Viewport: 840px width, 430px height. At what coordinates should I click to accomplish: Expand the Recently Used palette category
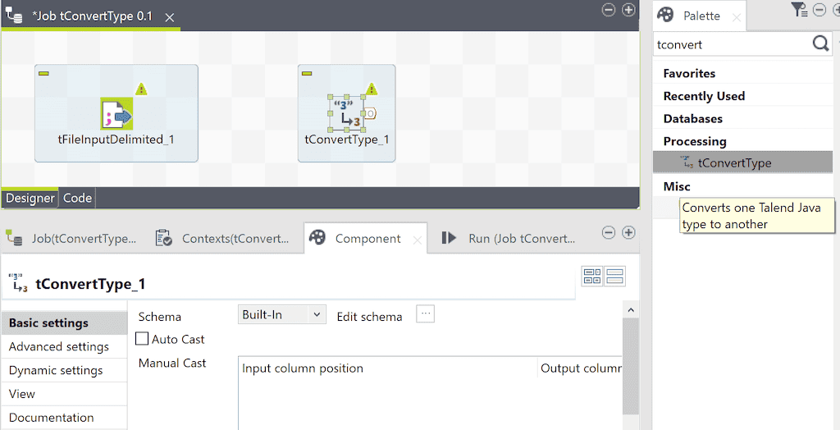[x=704, y=96]
